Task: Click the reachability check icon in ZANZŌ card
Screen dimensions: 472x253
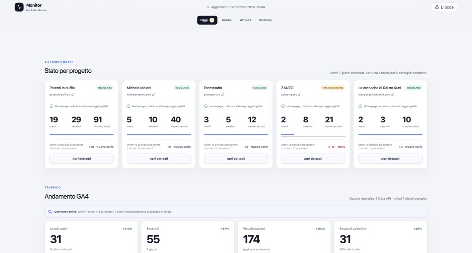Action: coord(283,106)
